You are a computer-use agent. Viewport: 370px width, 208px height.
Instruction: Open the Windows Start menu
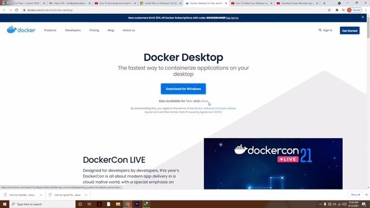(x=5, y=204)
